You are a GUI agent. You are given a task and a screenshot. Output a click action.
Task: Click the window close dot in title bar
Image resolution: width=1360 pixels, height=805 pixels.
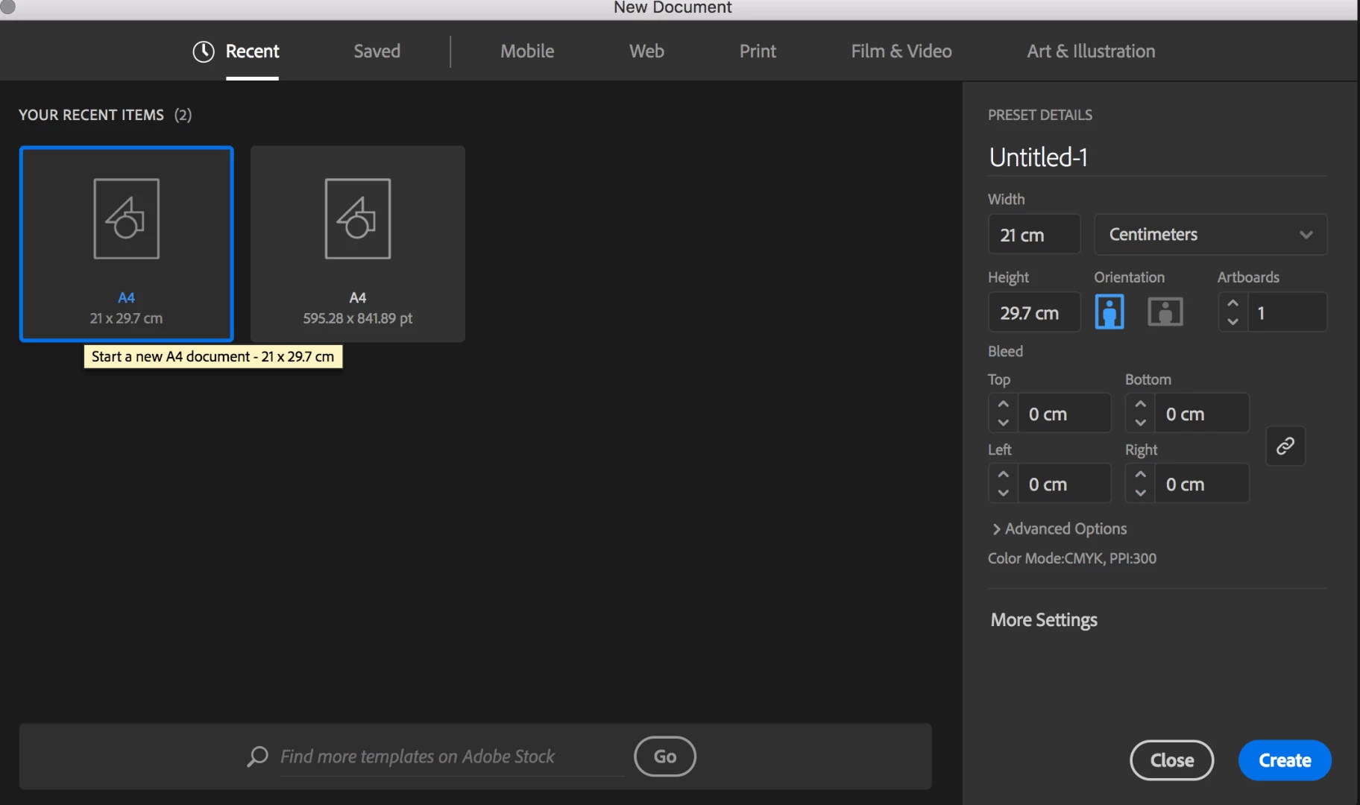click(7, 6)
